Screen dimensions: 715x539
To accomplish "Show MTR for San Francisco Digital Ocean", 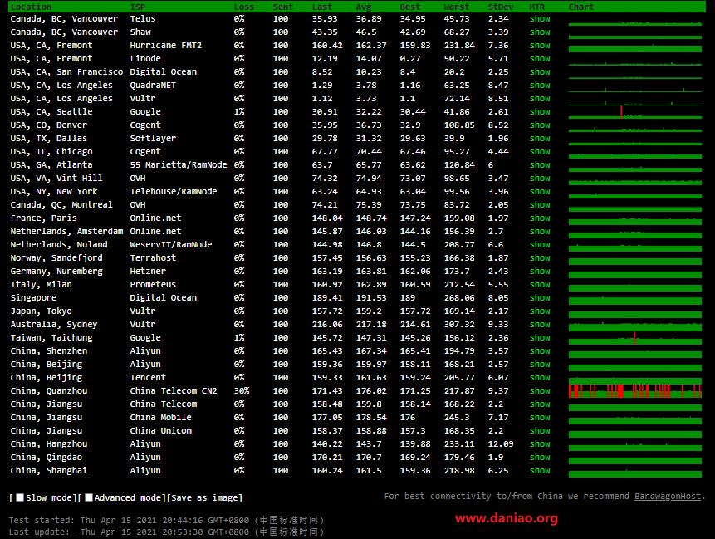I will pos(540,71).
